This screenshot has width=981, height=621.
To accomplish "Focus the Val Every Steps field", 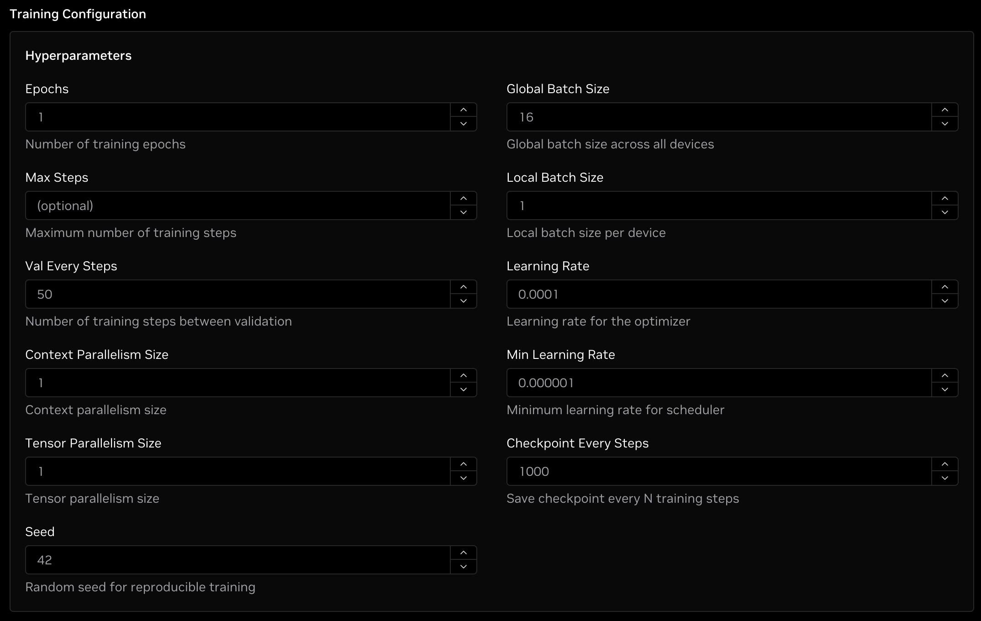I will [237, 294].
